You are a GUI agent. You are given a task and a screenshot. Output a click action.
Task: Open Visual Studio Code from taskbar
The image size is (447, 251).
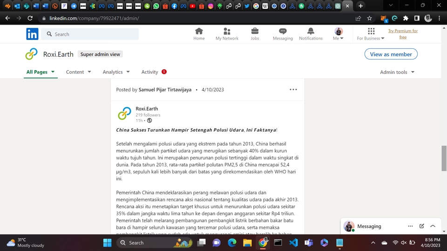pyautogui.click(x=293, y=243)
